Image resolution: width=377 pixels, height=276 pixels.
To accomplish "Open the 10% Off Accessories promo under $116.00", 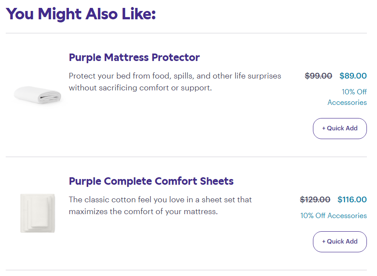I will (334, 215).
